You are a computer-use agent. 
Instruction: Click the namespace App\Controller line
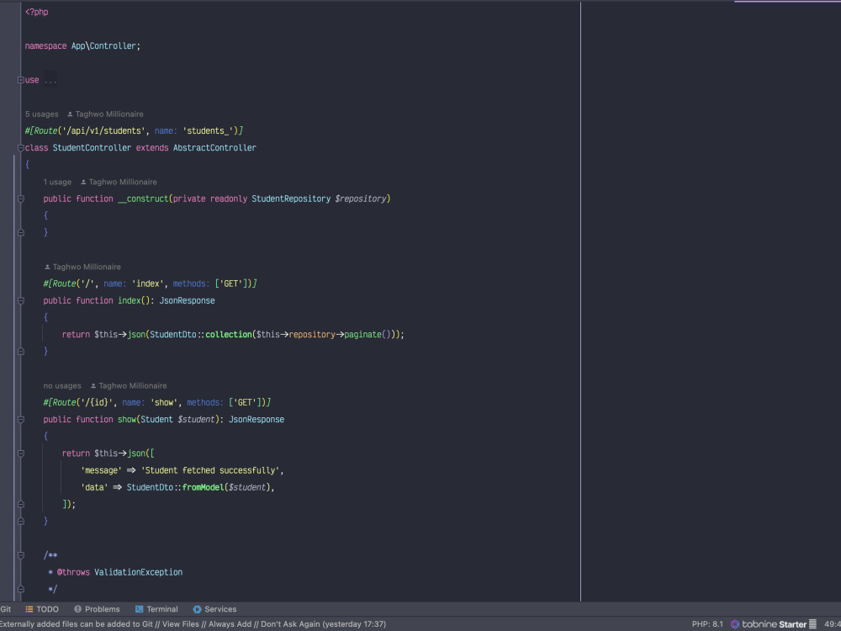[82, 46]
